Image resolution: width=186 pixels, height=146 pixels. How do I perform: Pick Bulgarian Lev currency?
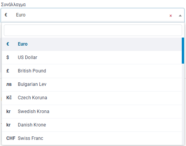pos(92,84)
